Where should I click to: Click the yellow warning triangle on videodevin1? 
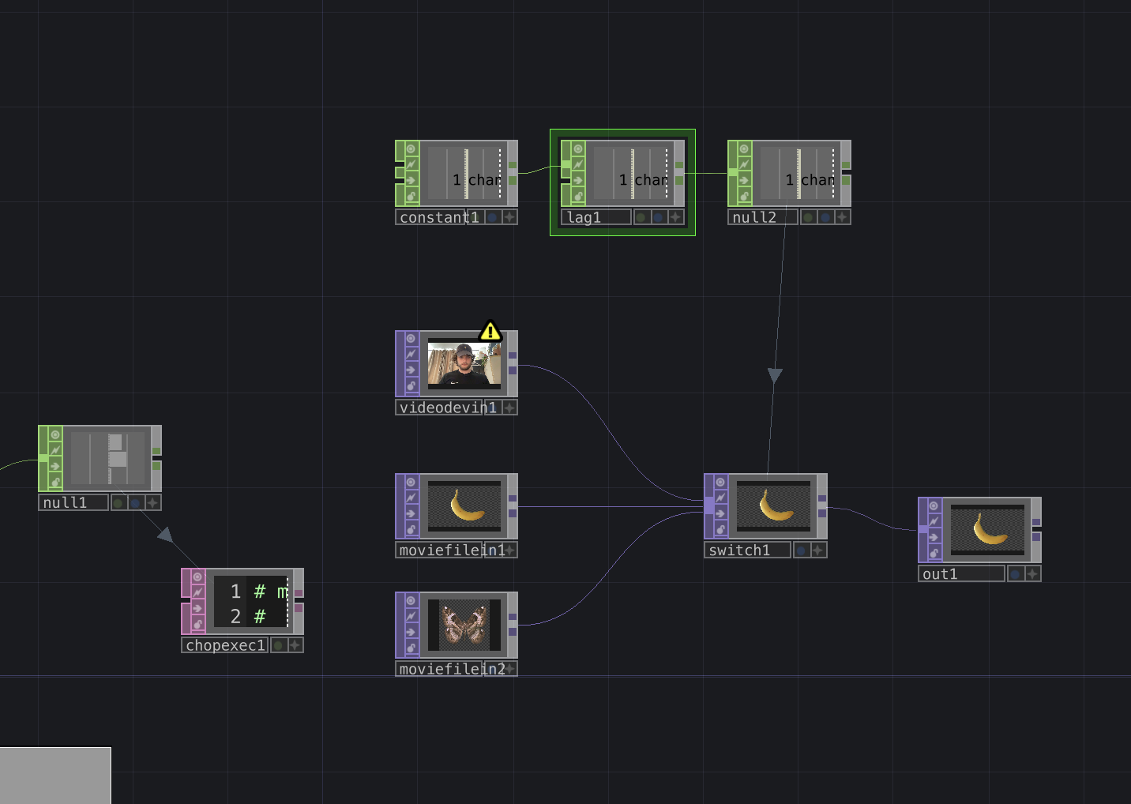490,331
